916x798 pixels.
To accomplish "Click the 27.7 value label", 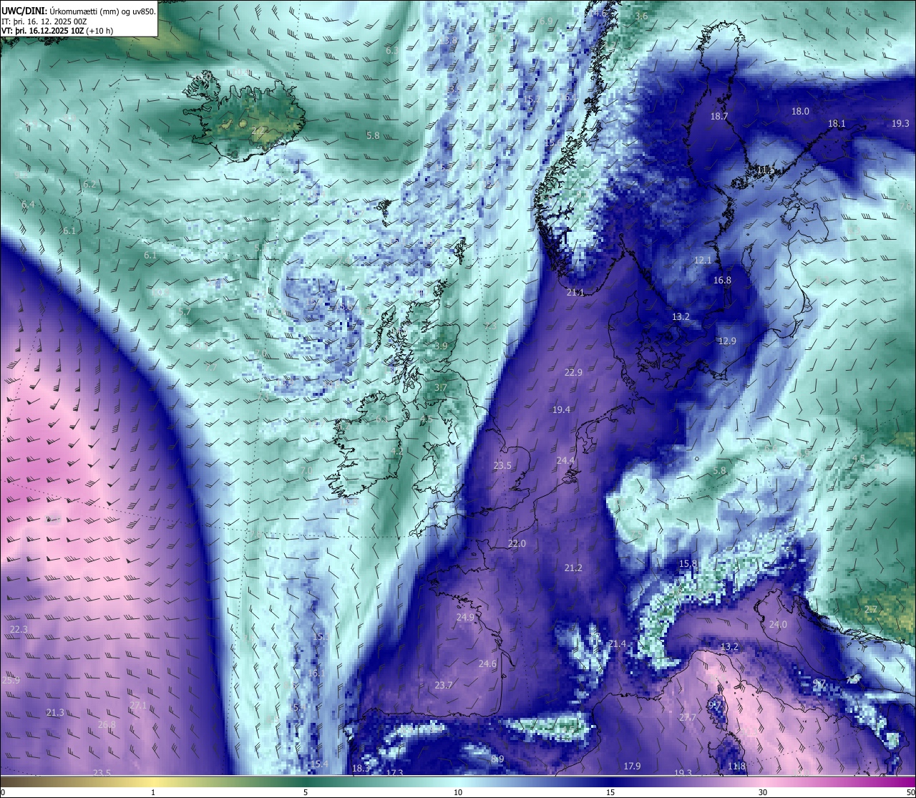I will [687, 717].
